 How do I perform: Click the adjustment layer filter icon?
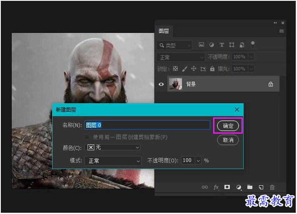click(x=211, y=45)
